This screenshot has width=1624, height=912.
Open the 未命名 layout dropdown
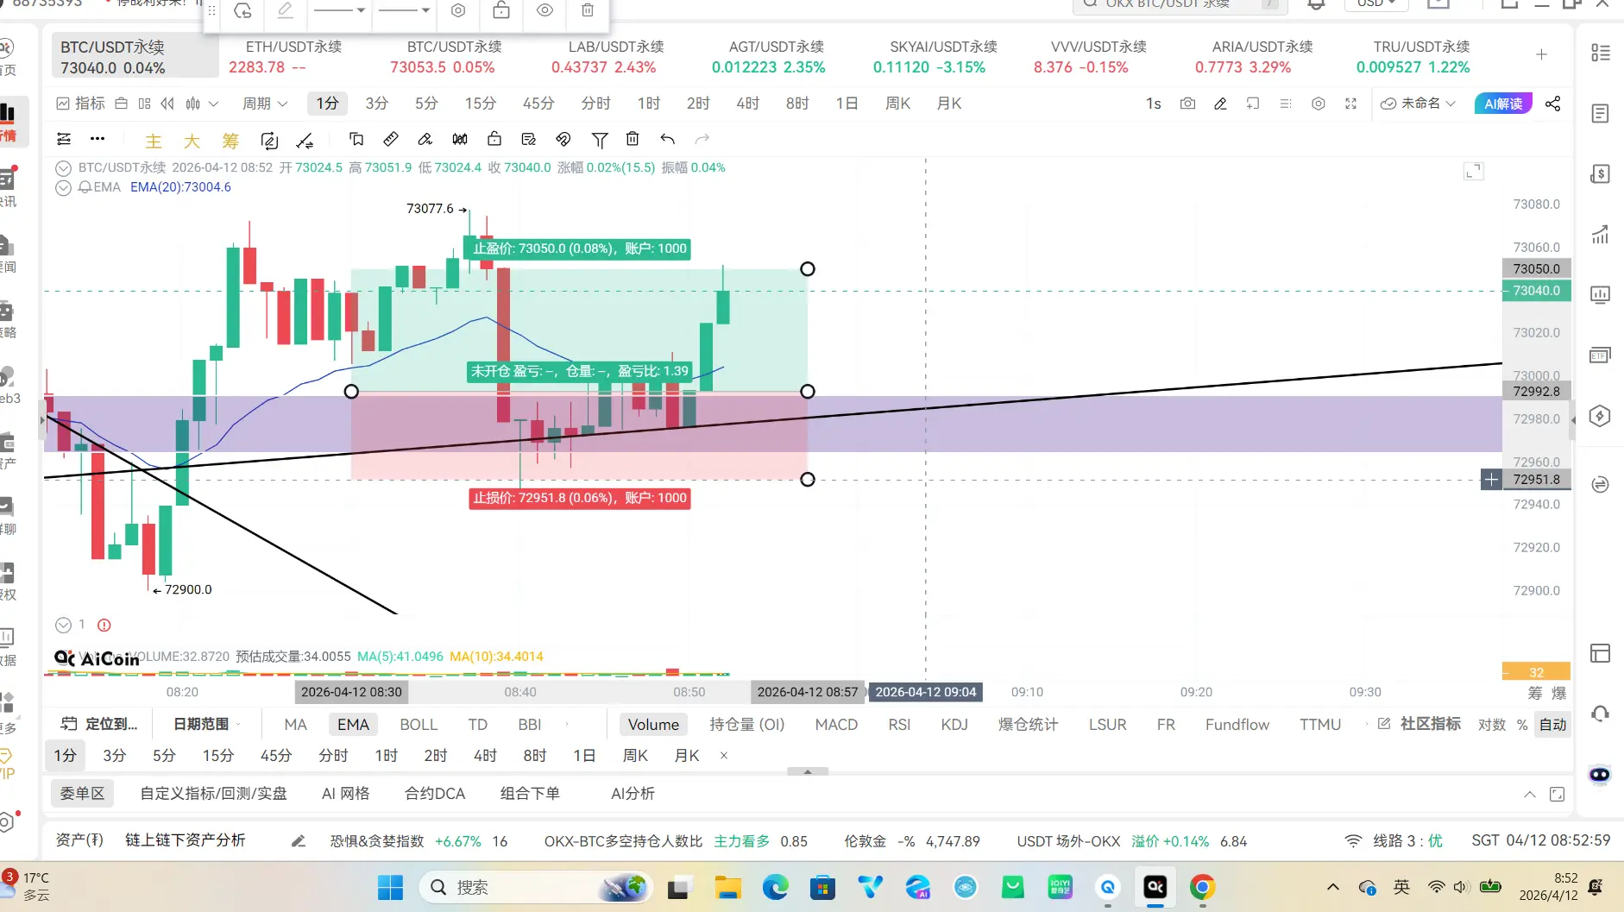click(1419, 104)
